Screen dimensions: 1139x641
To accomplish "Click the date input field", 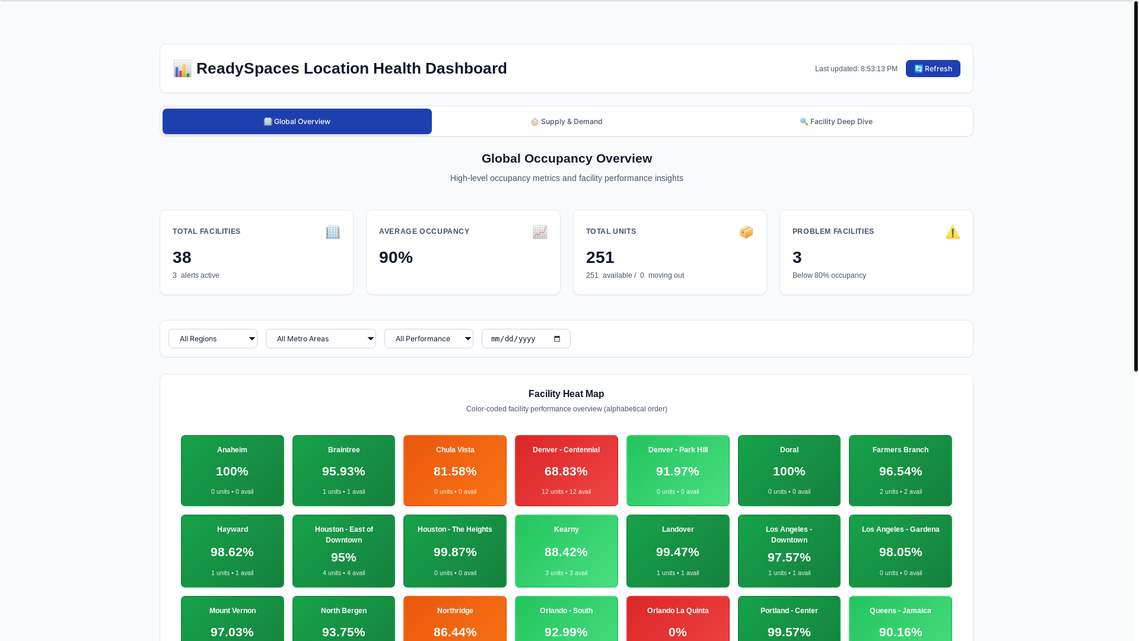I will pos(526,339).
